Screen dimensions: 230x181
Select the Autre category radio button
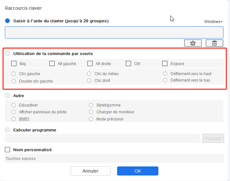pyautogui.click(x=7, y=96)
